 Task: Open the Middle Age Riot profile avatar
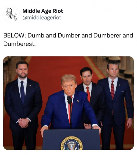[11, 14]
